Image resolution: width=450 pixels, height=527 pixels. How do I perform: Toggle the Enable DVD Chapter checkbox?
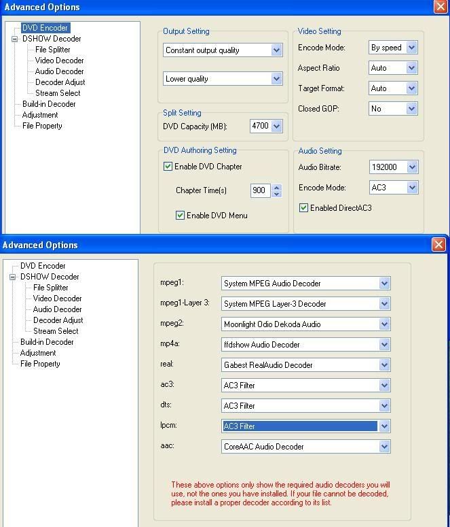point(168,167)
